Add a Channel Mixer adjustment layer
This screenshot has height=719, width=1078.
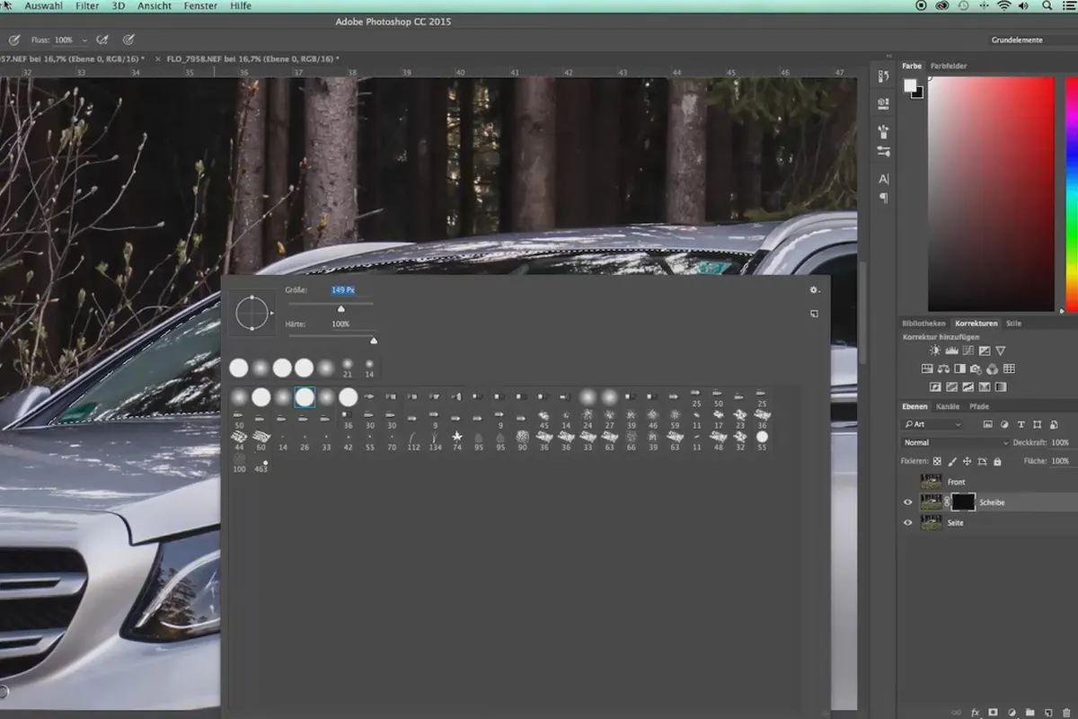992,368
